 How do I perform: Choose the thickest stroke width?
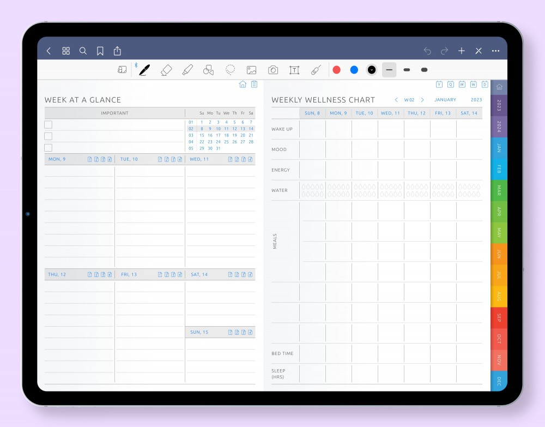(x=424, y=70)
